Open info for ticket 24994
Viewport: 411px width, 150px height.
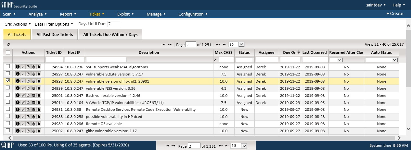click(x=18, y=67)
